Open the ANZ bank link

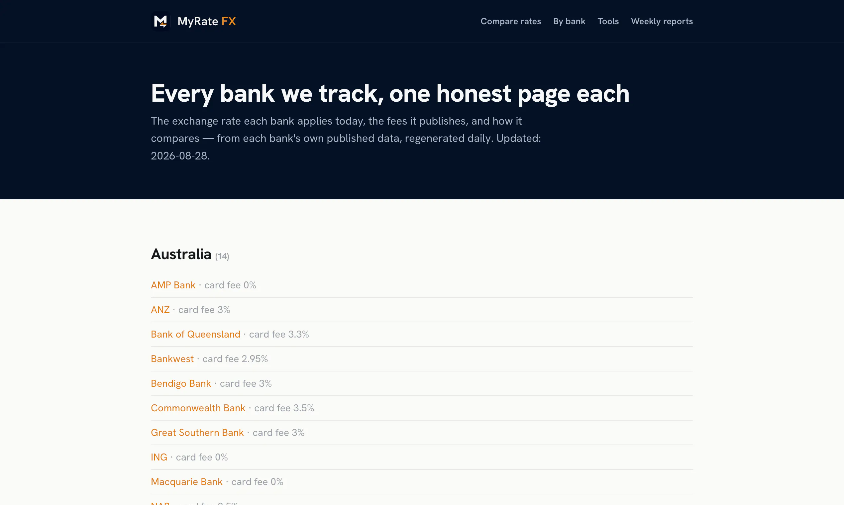tap(160, 309)
